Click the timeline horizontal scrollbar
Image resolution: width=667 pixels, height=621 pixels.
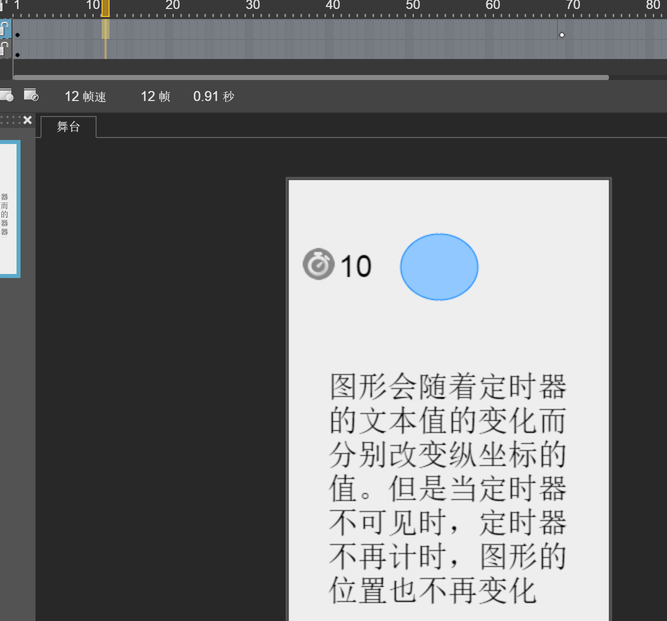coord(310,77)
